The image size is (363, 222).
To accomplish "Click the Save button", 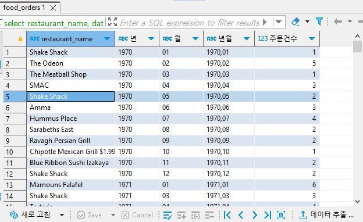I will [x=89, y=215].
